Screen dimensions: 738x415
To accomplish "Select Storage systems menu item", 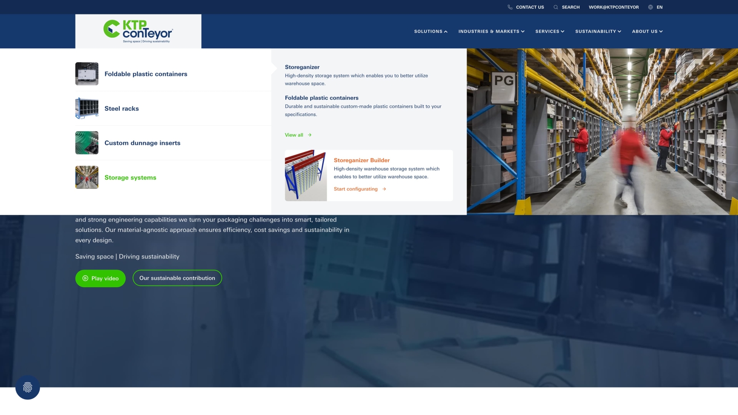I will click(x=130, y=177).
